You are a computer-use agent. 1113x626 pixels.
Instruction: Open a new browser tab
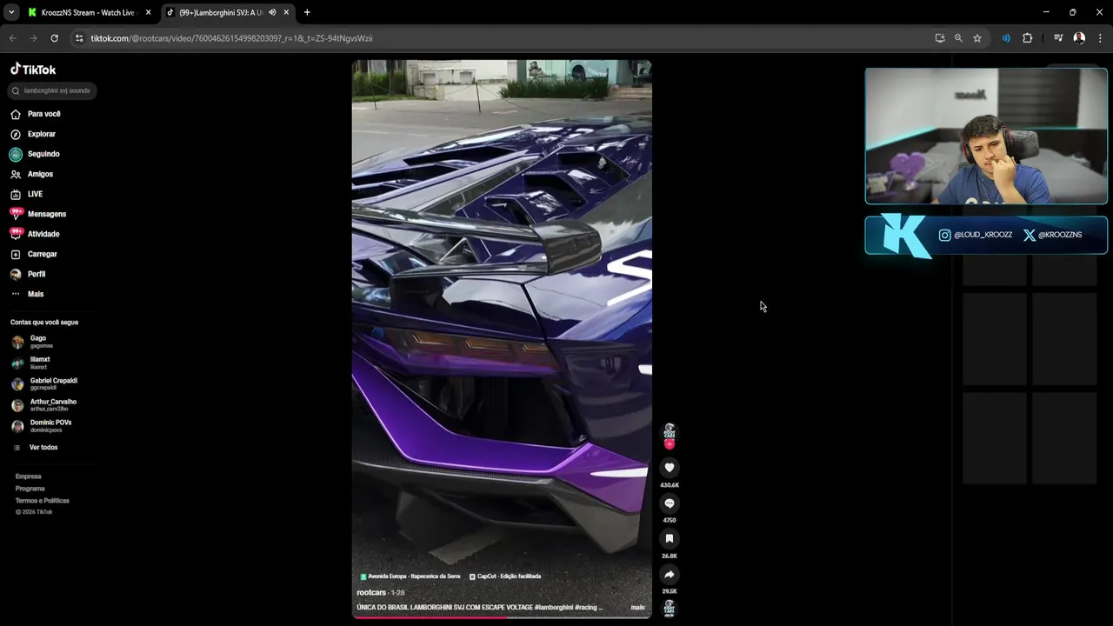(307, 12)
